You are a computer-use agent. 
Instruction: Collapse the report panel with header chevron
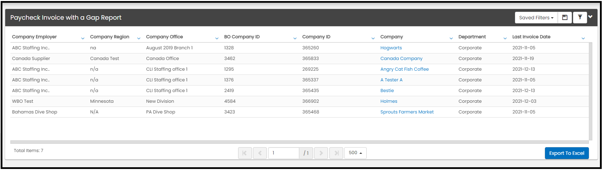pyautogui.click(x=591, y=17)
